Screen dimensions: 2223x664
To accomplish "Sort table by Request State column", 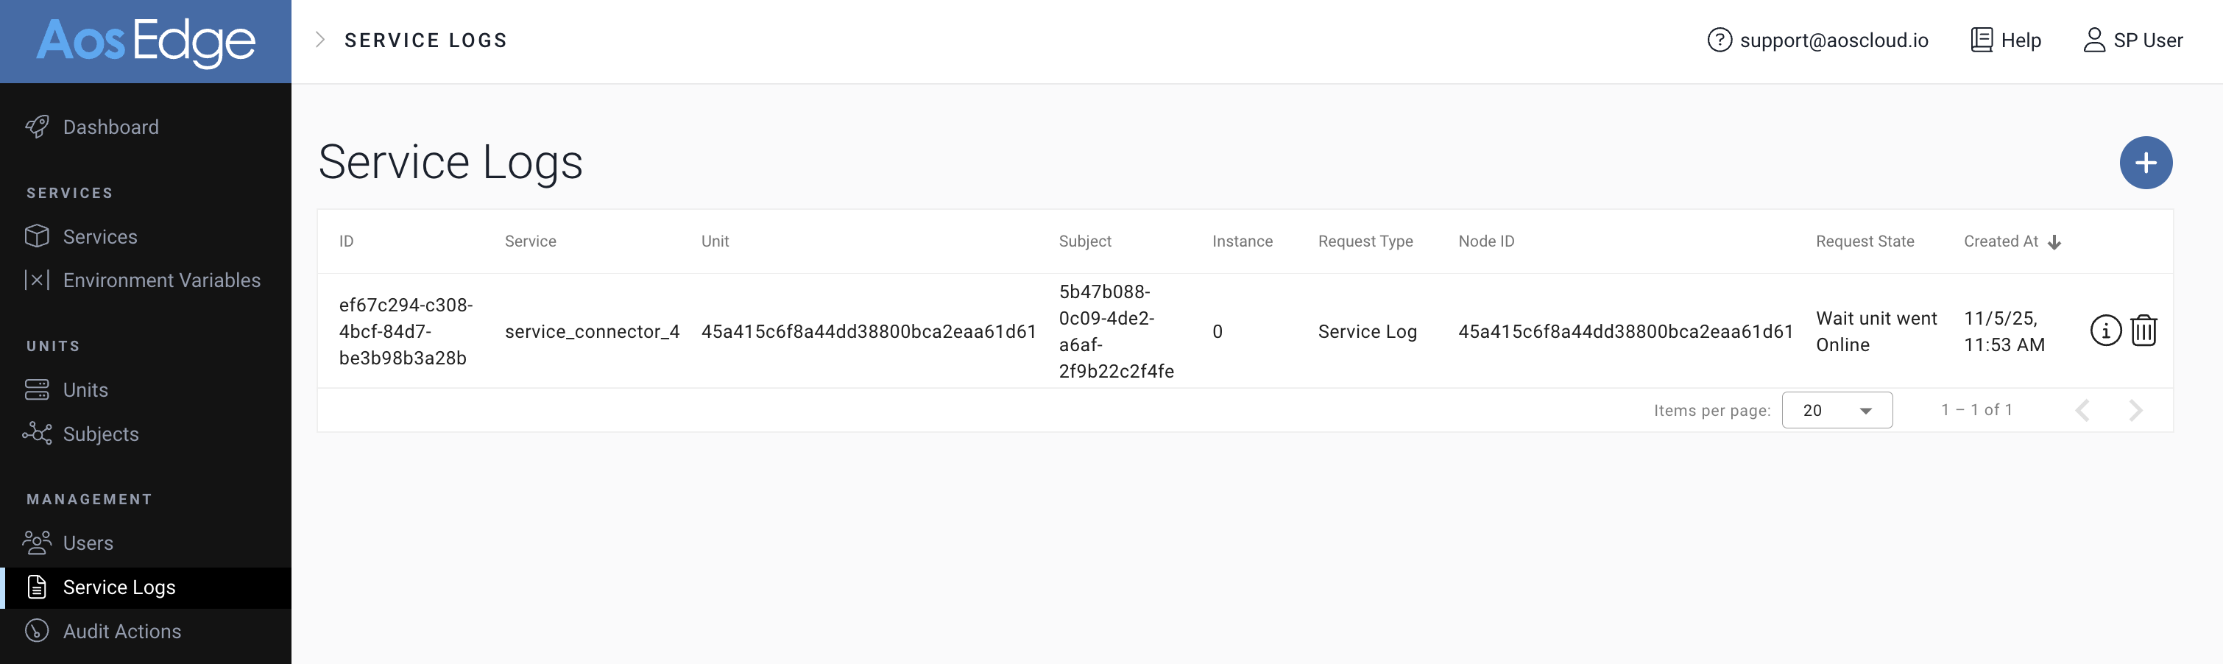I will pos(1864,241).
